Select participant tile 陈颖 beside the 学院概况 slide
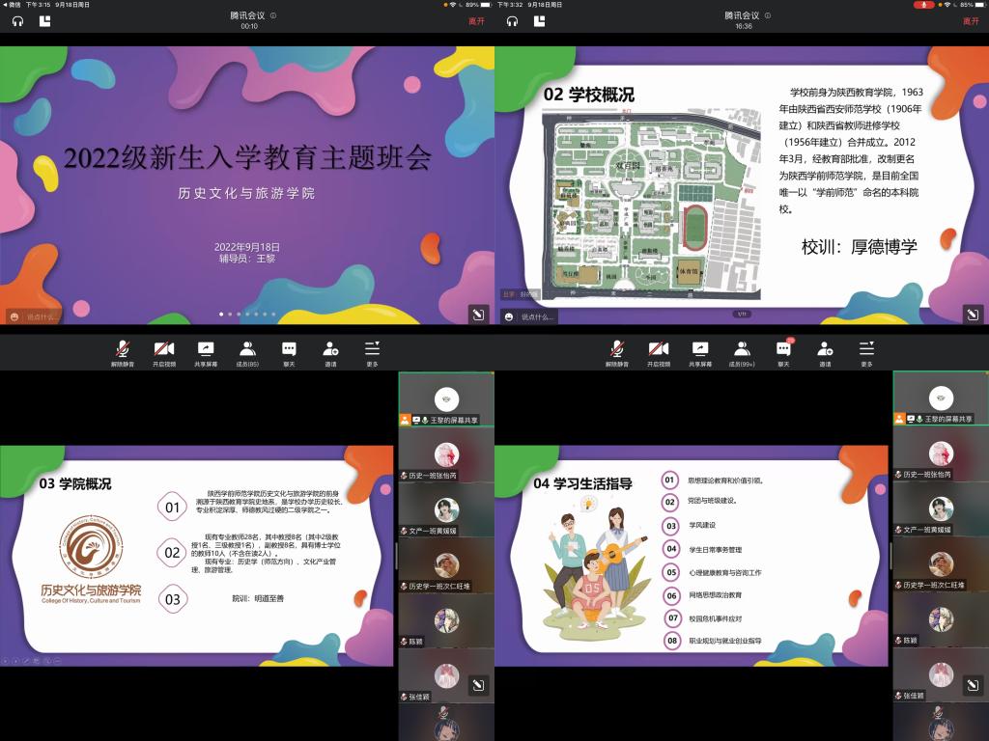 pyautogui.click(x=445, y=622)
